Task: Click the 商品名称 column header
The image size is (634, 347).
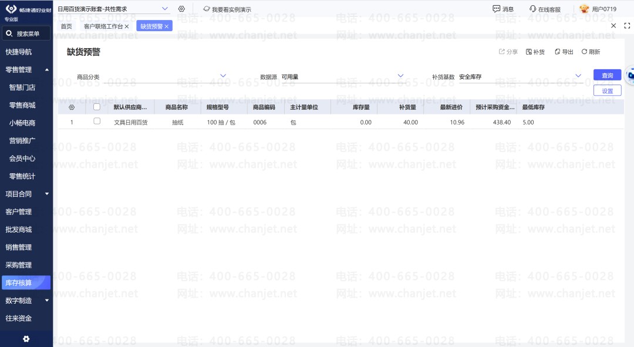Action: click(177, 107)
